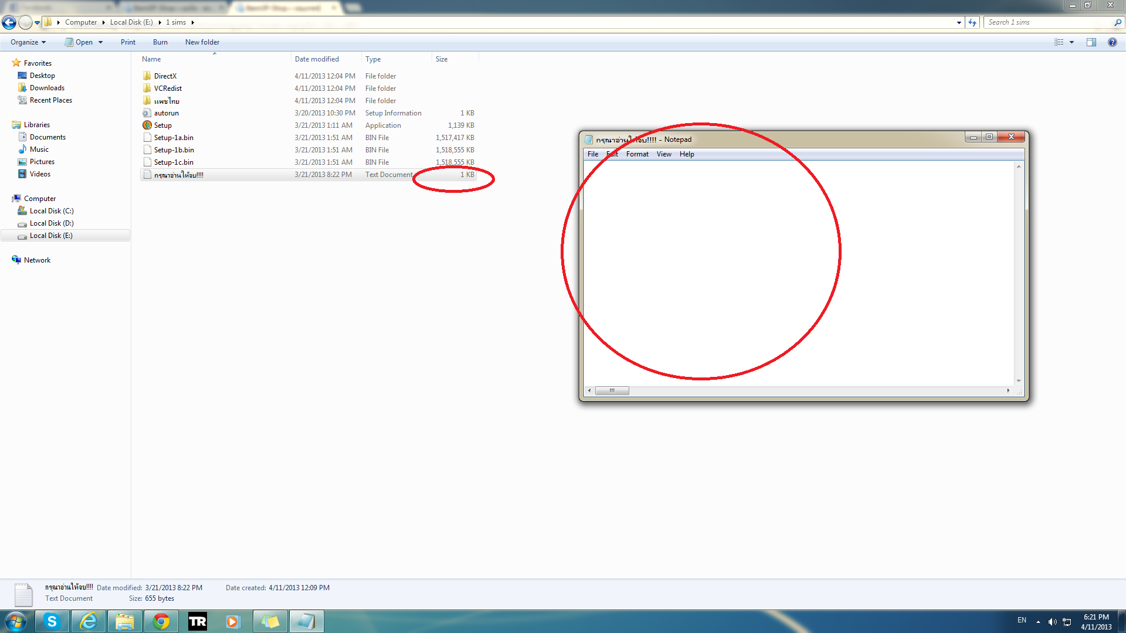1126x633 pixels.
Task: Open Skype from the taskbar
Action: pos(52,621)
